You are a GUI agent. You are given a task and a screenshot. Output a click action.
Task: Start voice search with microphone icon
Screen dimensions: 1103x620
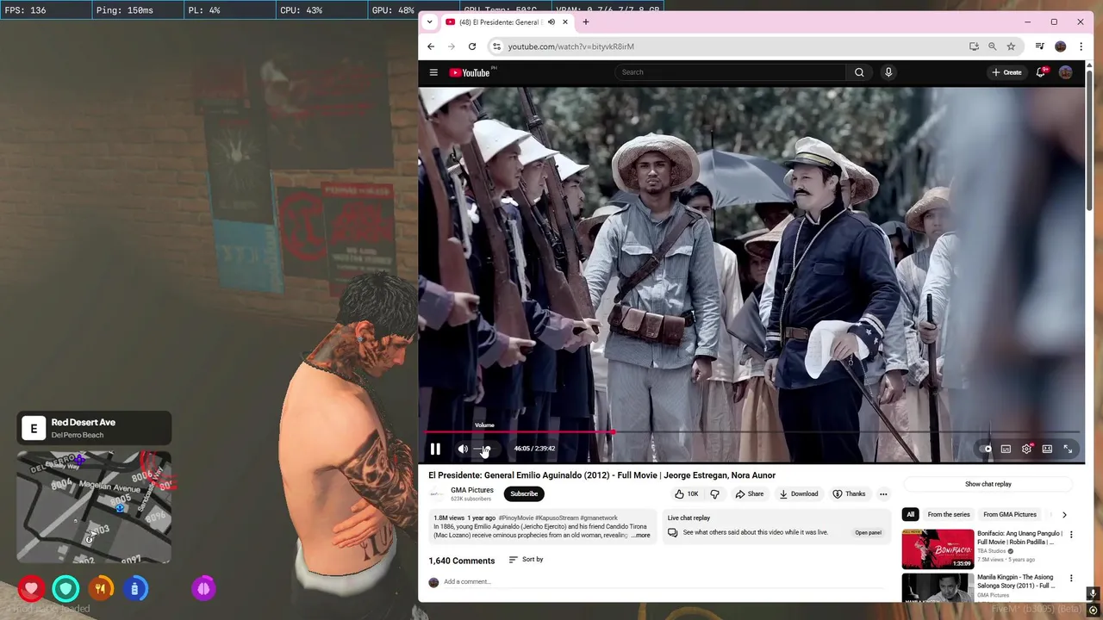[x=888, y=72]
